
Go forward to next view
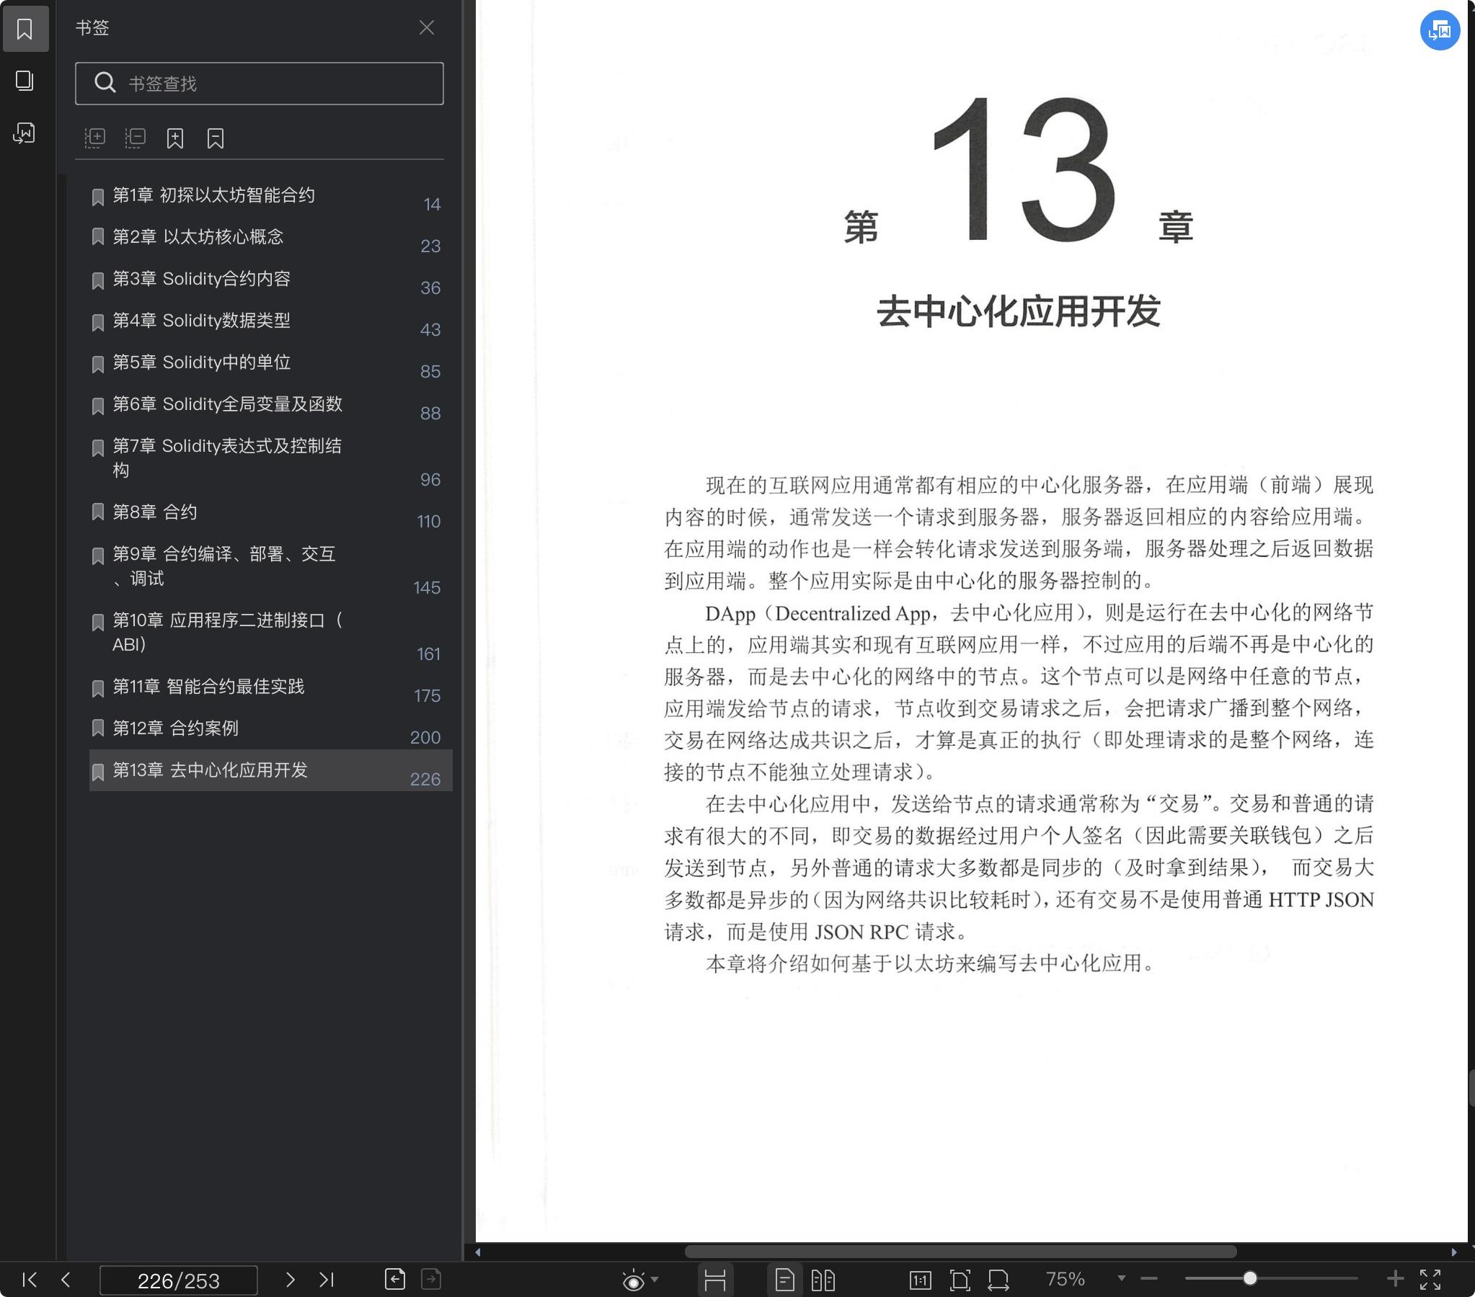pyautogui.click(x=431, y=1279)
